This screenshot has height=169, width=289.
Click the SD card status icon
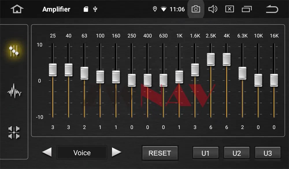click(86, 9)
